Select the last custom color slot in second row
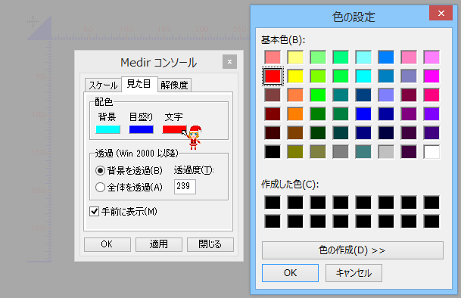The image size is (461, 298). click(431, 222)
